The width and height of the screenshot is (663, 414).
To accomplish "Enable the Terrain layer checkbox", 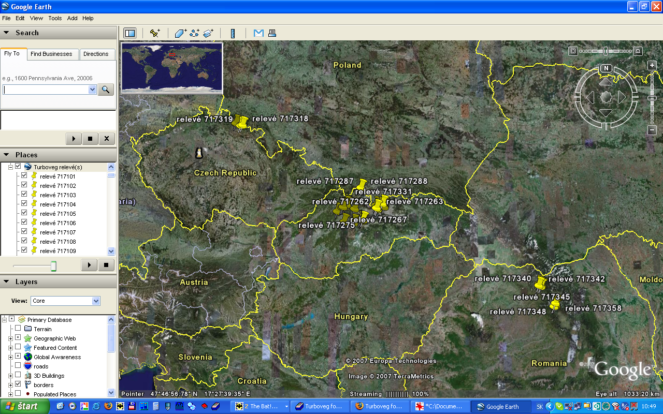I will click(x=18, y=329).
